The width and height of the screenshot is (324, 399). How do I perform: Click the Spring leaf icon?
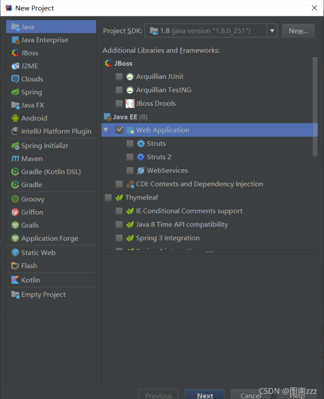(x=15, y=92)
